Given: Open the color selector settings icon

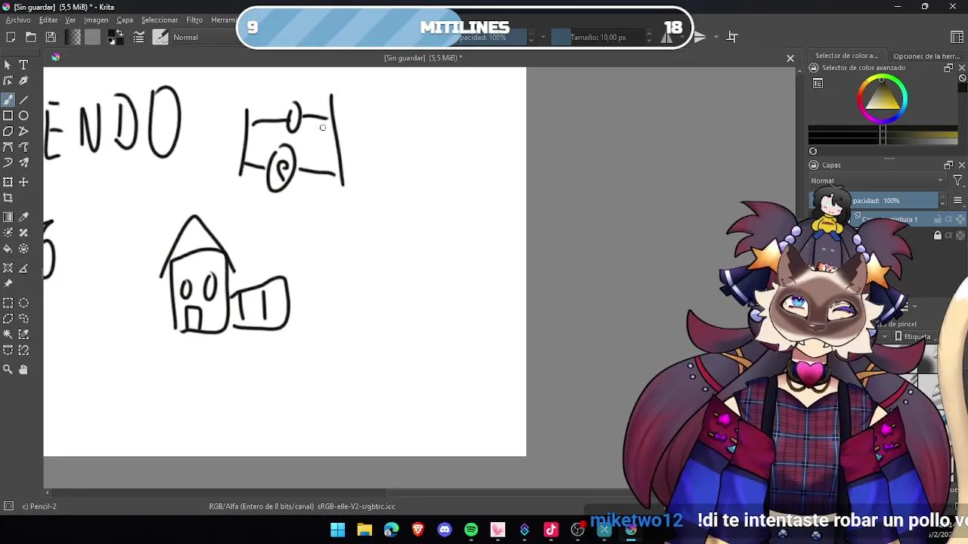Looking at the screenshot, I should point(818,83).
